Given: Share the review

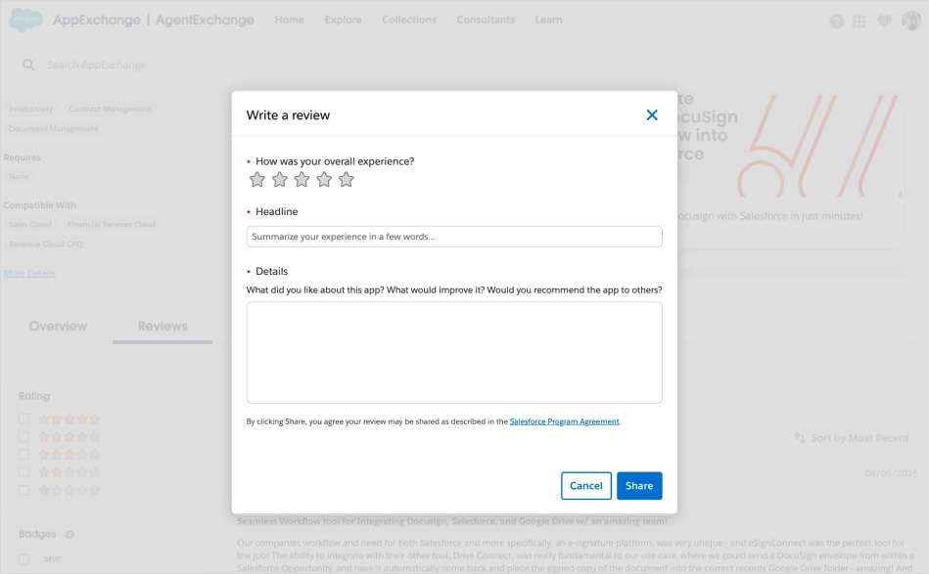Looking at the screenshot, I should click(639, 486).
